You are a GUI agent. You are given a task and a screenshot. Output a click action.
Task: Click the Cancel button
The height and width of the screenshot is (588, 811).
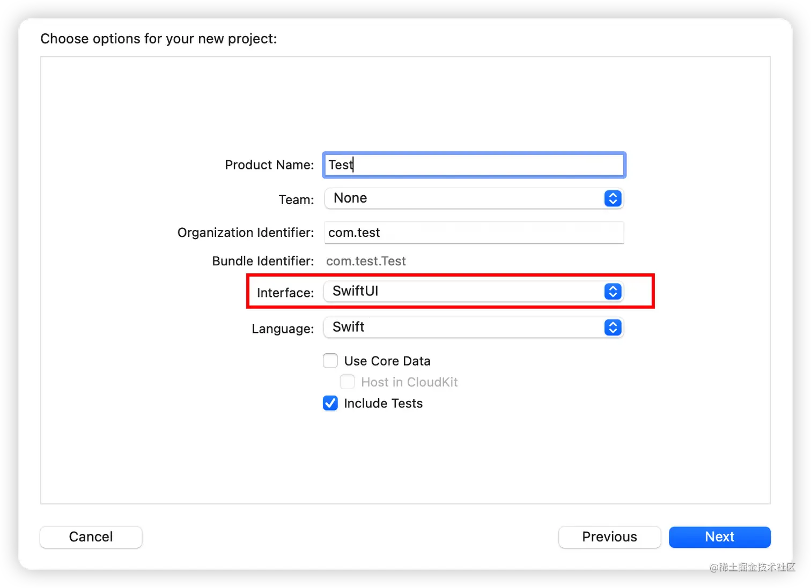pyautogui.click(x=91, y=537)
